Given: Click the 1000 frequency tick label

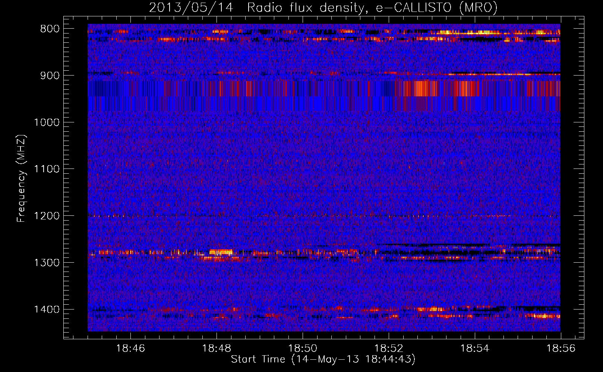Looking at the screenshot, I should (x=47, y=122).
